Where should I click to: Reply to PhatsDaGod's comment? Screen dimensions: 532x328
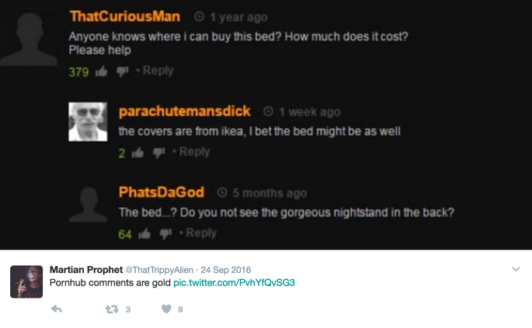201,233
